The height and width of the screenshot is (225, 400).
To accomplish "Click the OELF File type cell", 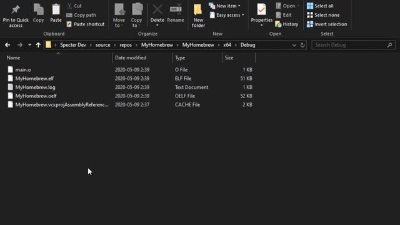I will tap(185, 96).
